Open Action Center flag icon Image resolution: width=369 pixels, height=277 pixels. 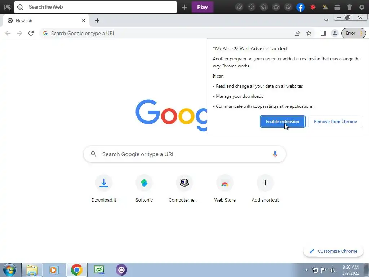click(x=324, y=270)
